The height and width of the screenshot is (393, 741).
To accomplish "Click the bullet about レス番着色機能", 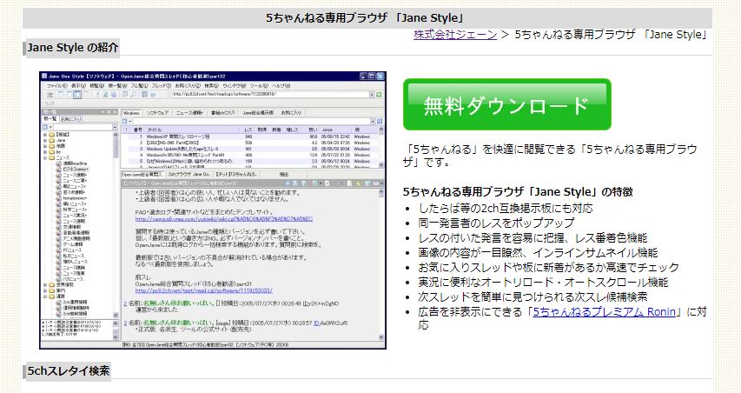I will pyautogui.click(x=533, y=238).
